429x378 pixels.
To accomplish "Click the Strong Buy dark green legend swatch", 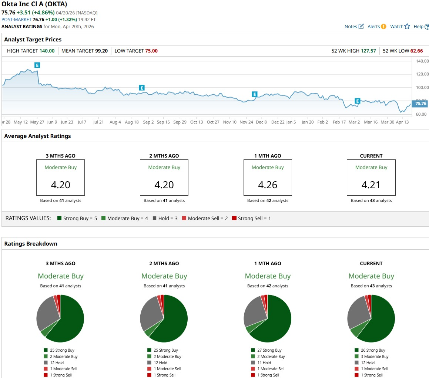I will click(59, 218).
